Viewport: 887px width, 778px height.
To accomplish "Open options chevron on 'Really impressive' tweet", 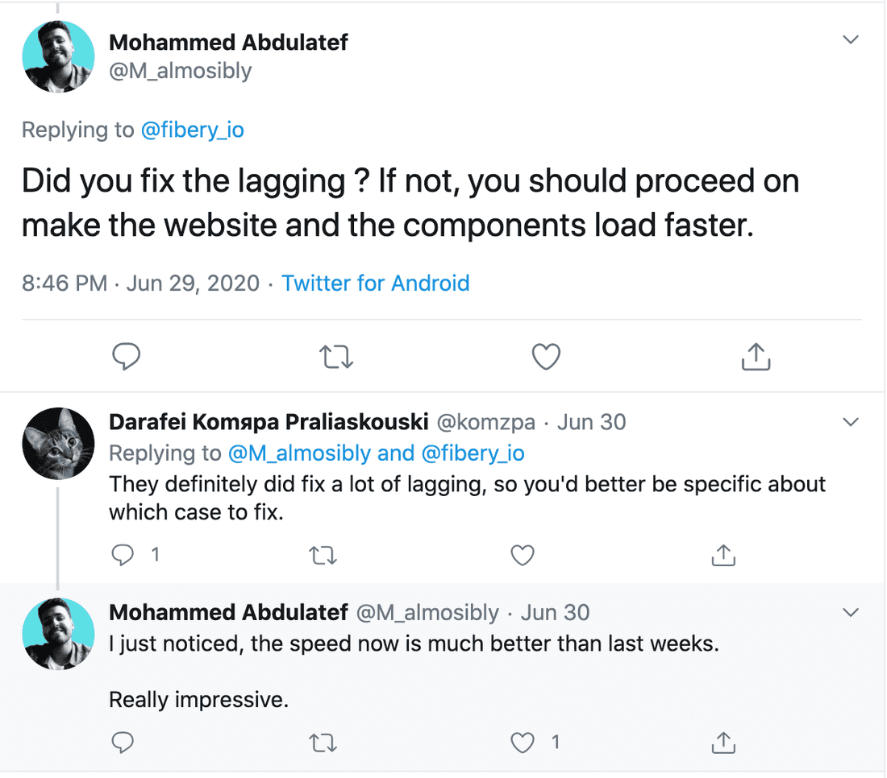I will pyautogui.click(x=851, y=613).
